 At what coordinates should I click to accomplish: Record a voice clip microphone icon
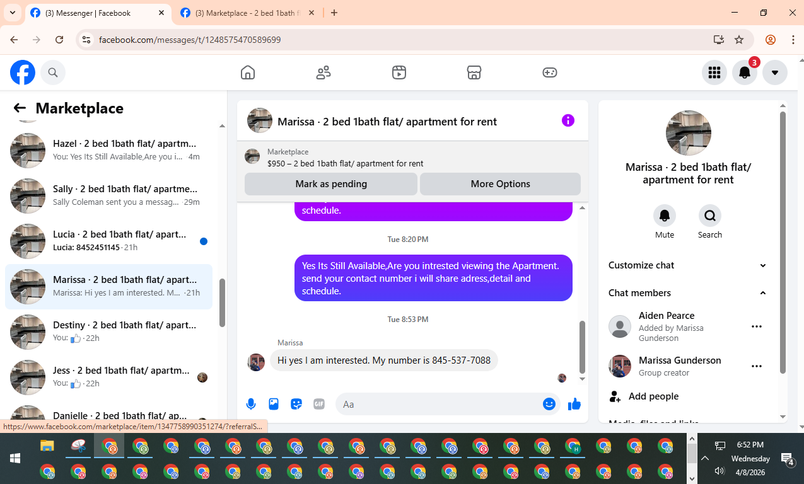pos(251,404)
